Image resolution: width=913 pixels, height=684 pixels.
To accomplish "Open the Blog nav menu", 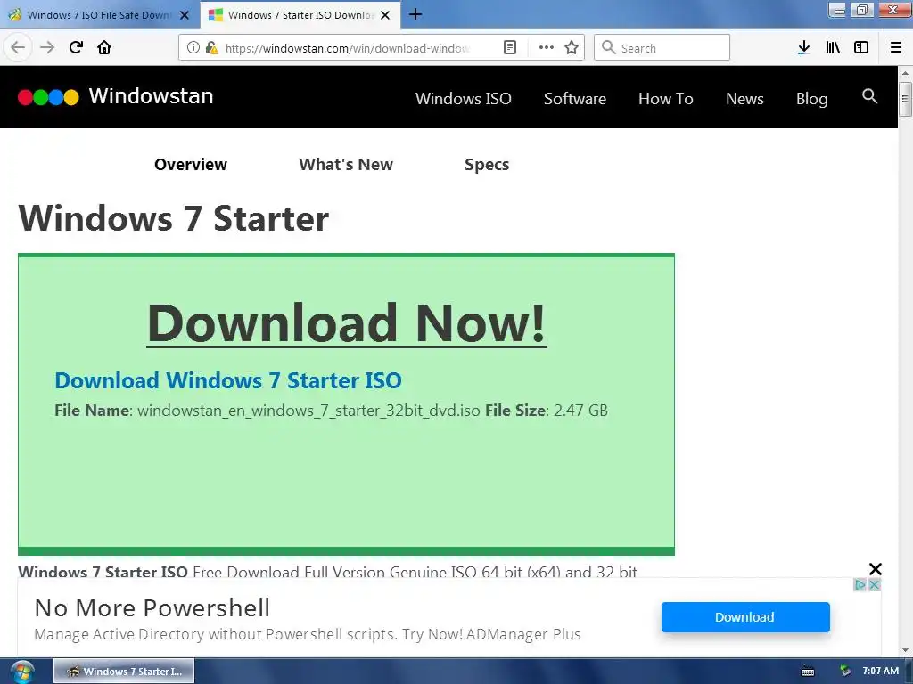I will [x=811, y=99].
